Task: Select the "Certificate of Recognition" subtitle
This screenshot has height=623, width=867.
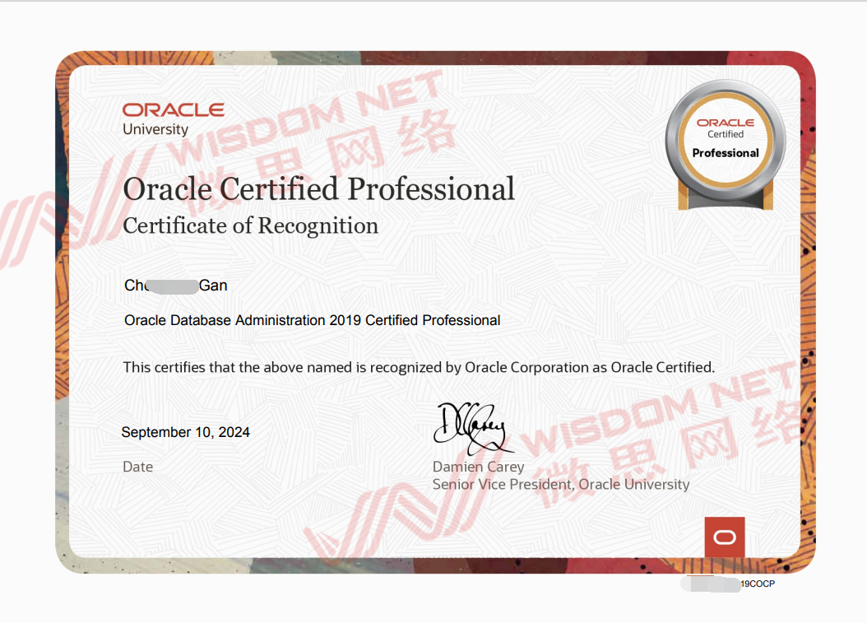Action: 251,225
